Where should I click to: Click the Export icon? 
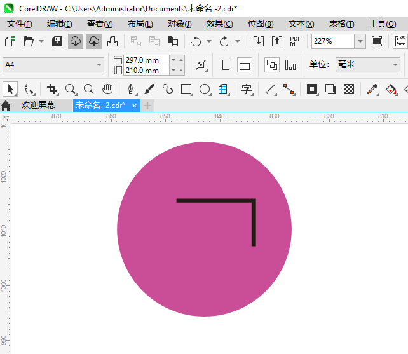coord(277,41)
